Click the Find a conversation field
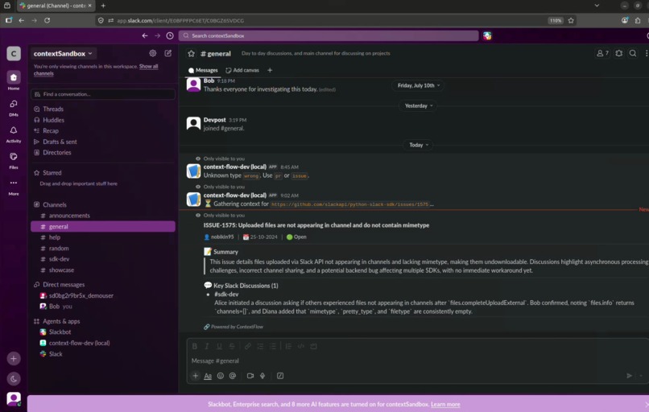649x412 pixels. [x=102, y=94]
